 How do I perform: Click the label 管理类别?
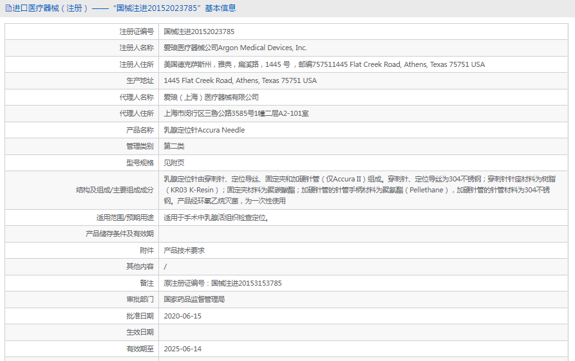[140, 146]
